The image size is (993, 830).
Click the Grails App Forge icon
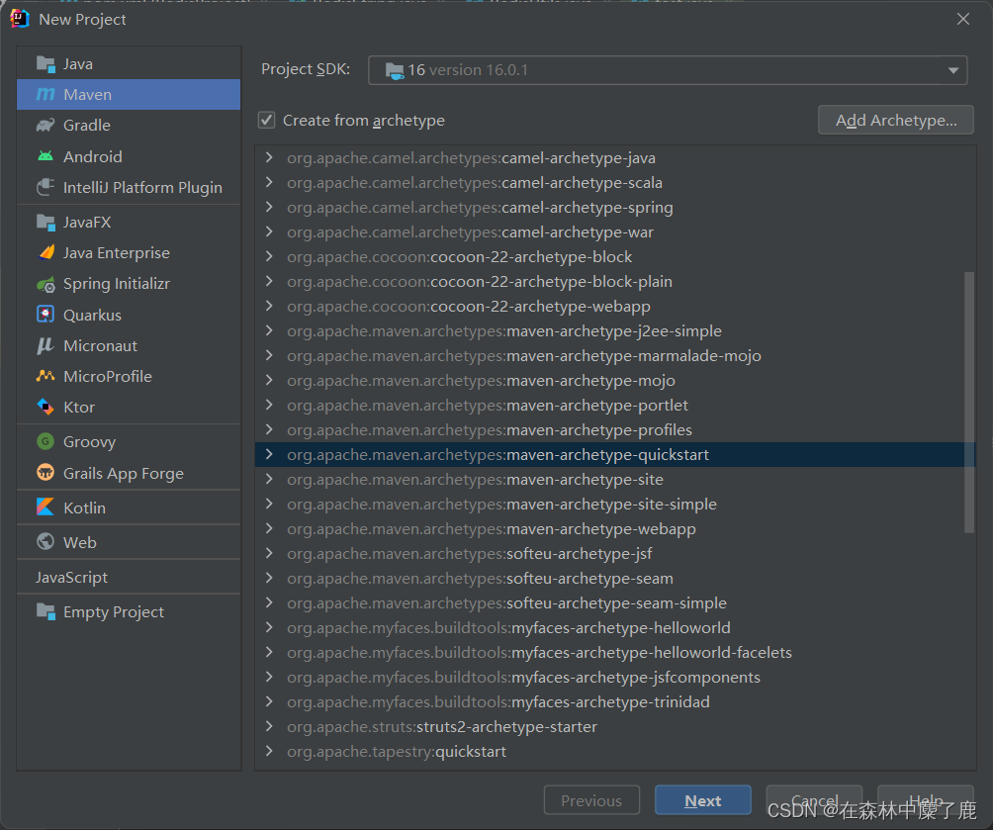pyautogui.click(x=45, y=473)
